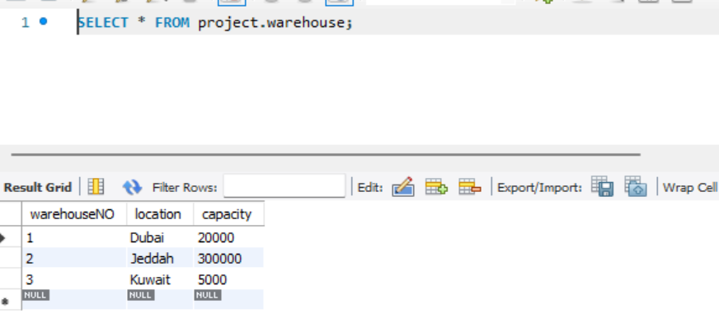The width and height of the screenshot is (719, 323).
Task: Toggle the result grid column view icon
Action: point(96,187)
